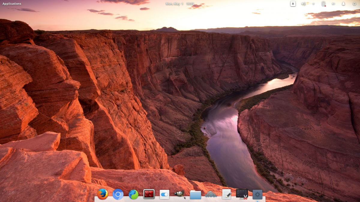The width and height of the screenshot is (360, 202).
Task: Launch the cloud storage app
Action: (211, 194)
